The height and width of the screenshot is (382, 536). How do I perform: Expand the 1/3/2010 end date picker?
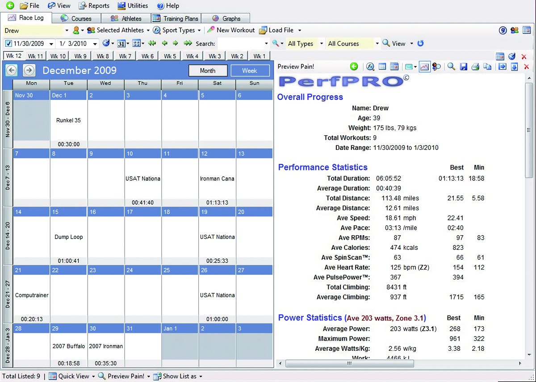tap(95, 44)
